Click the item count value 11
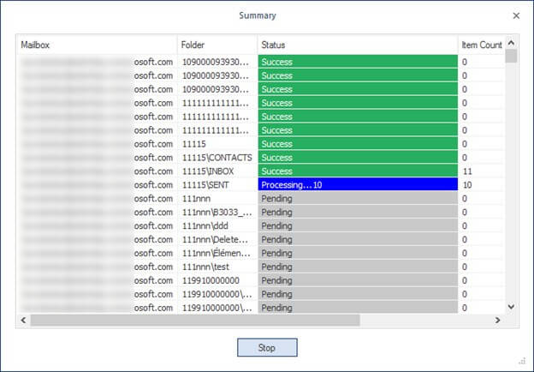Image resolution: width=534 pixels, height=372 pixels. pos(467,171)
